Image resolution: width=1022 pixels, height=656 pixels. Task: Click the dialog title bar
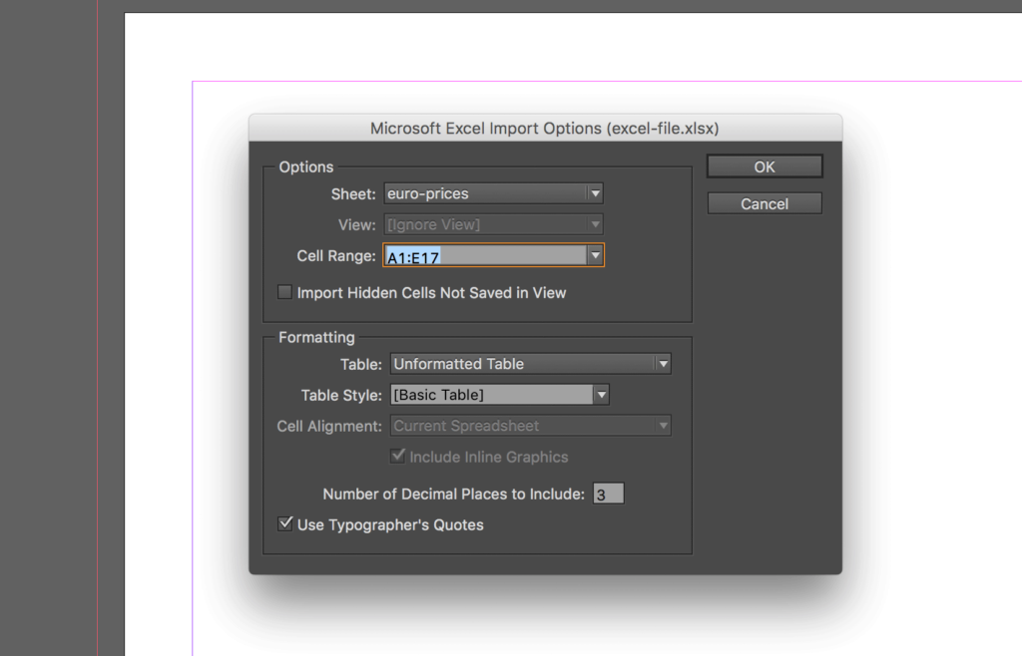[x=545, y=128]
